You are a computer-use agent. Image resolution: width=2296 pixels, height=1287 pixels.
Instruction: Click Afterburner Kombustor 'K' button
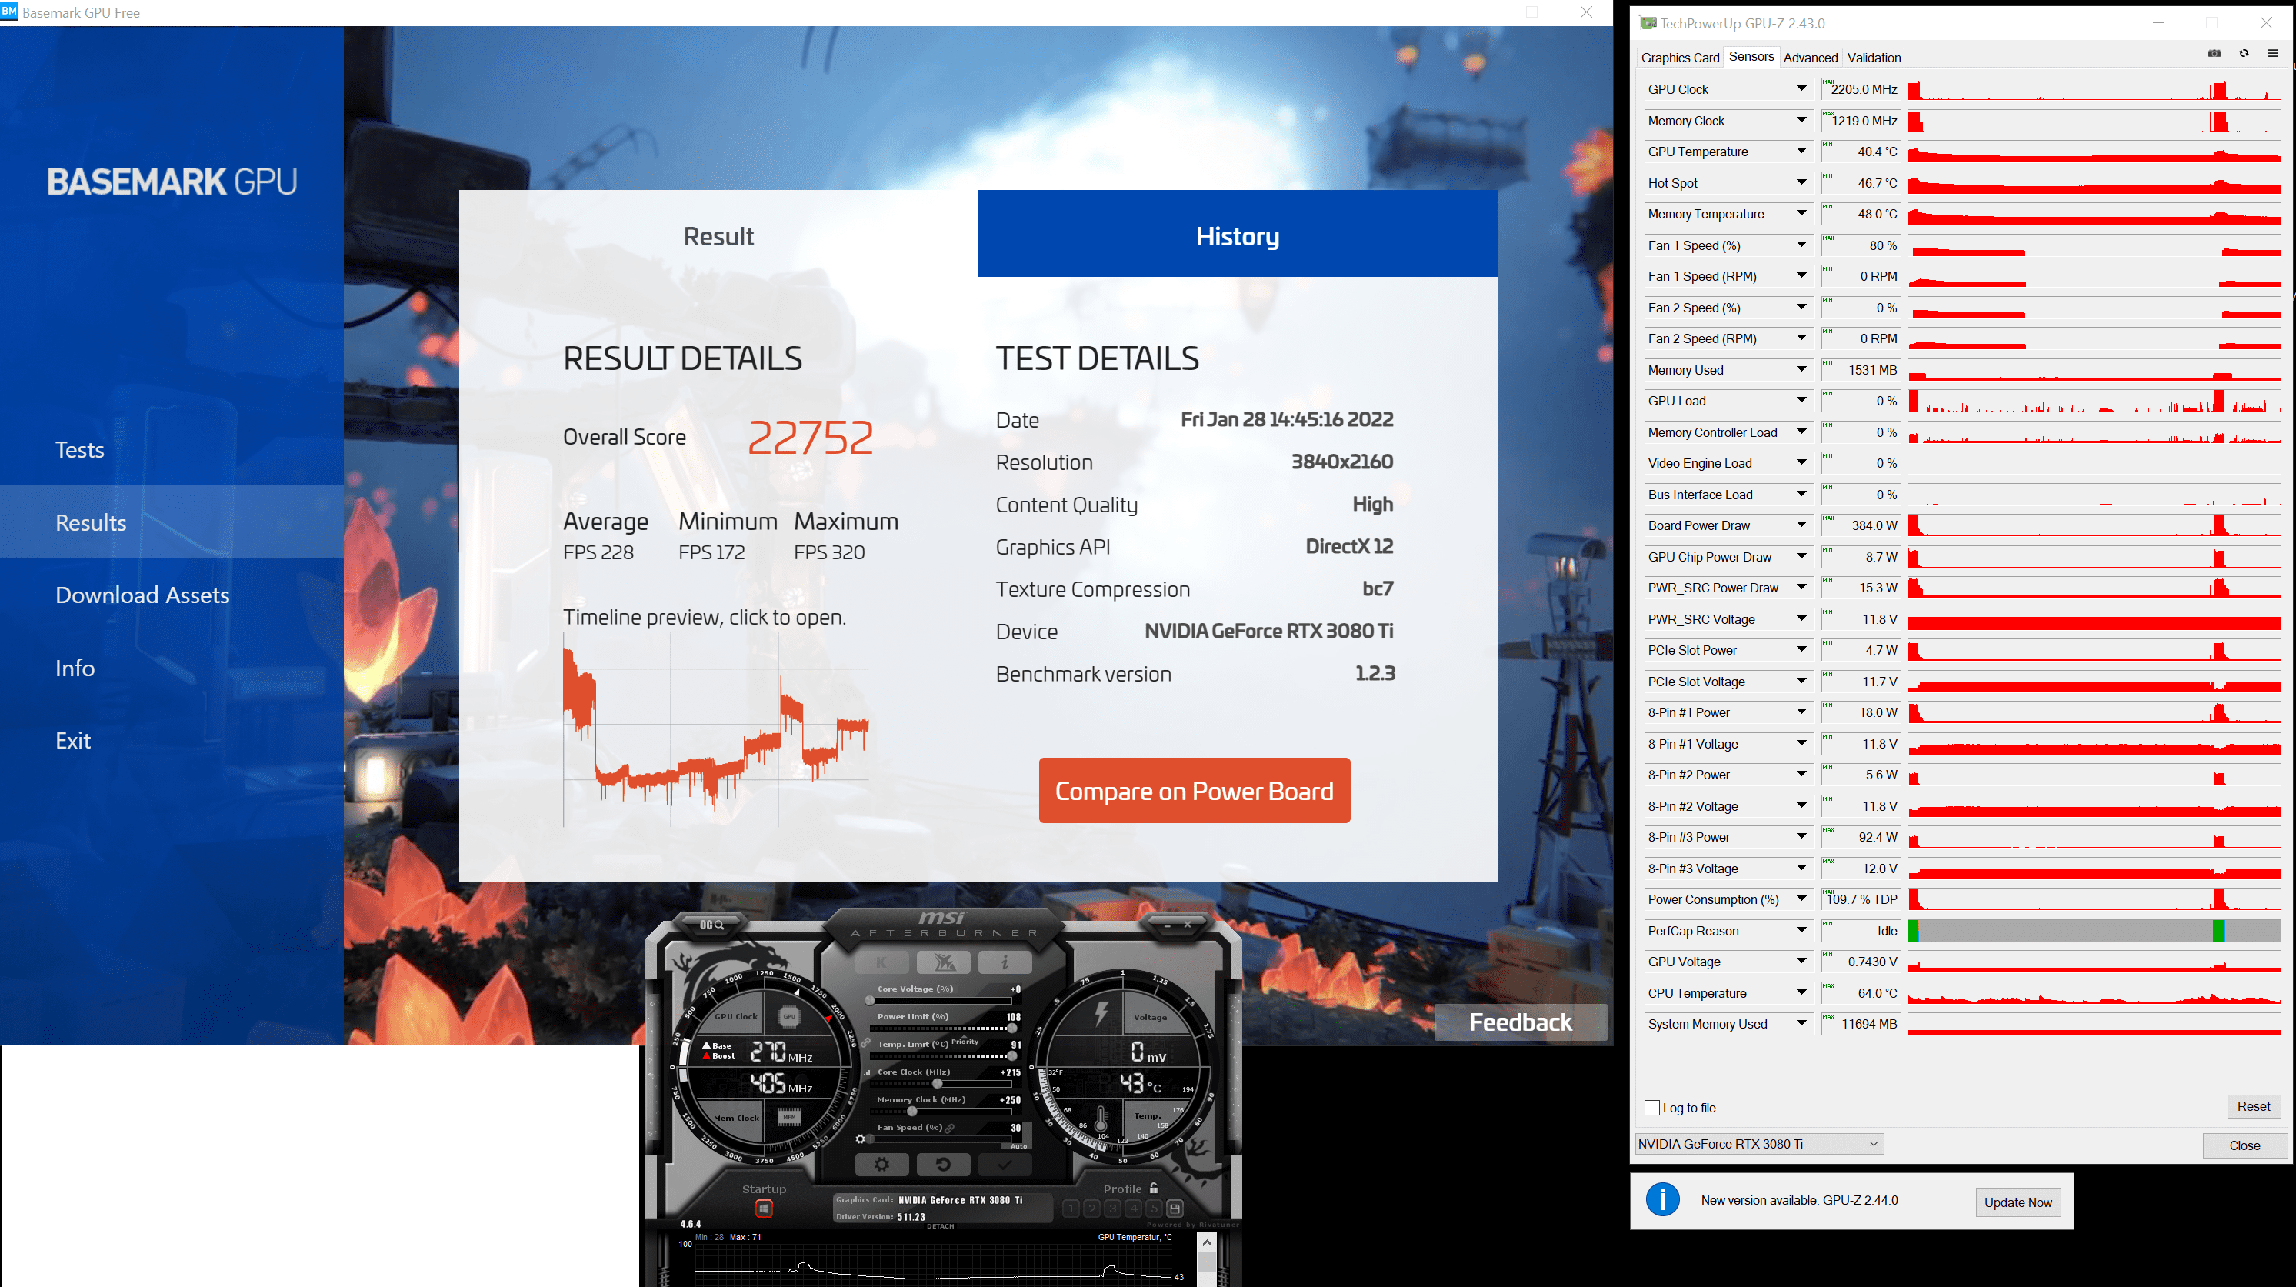tap(881, 962)
